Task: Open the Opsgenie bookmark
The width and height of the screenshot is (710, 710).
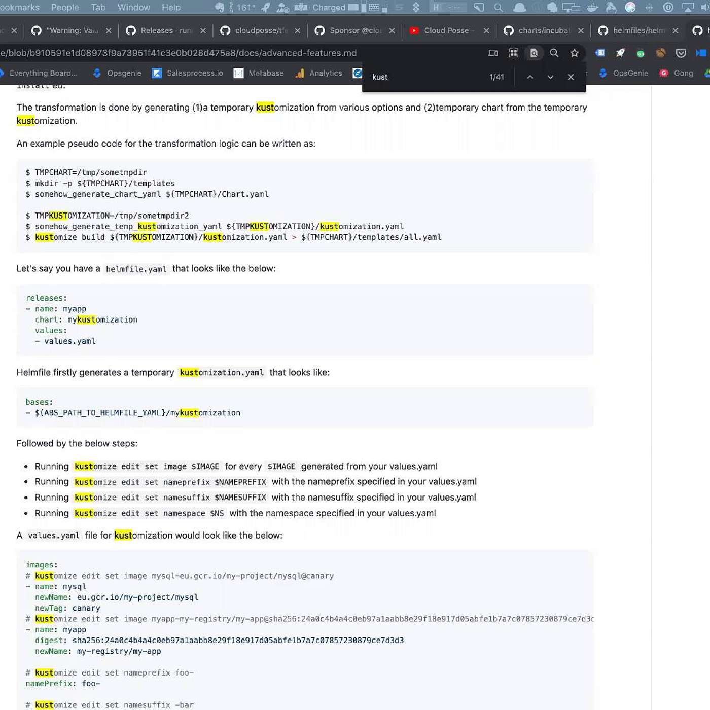Action: click(x=117, y=73)
